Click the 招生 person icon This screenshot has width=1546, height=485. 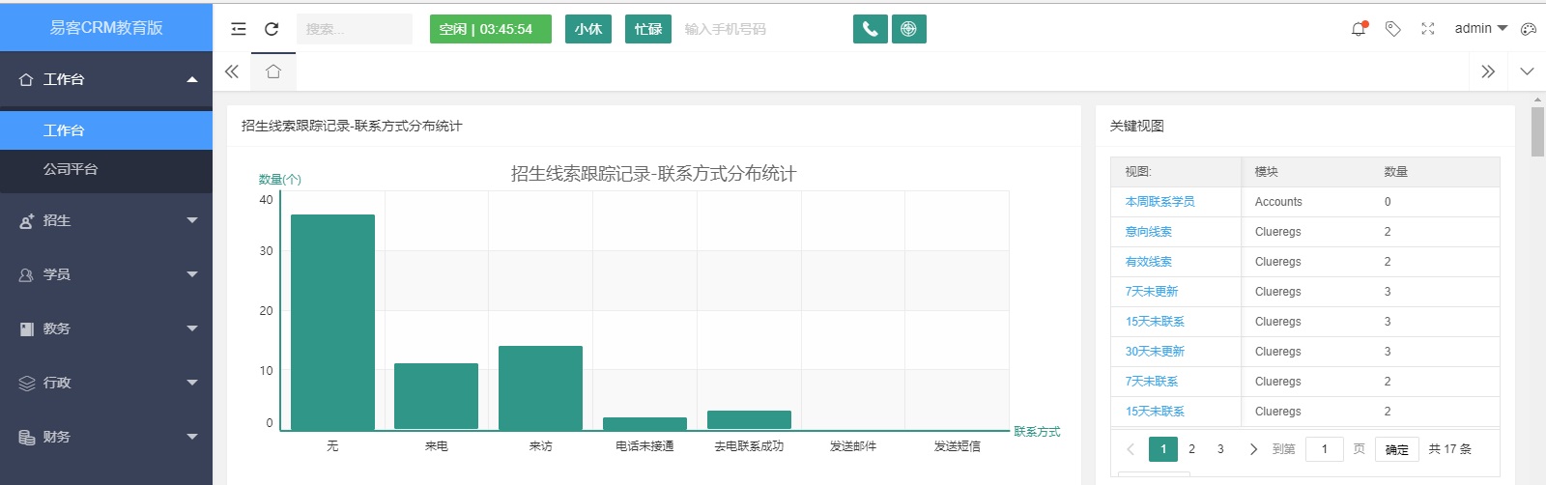pyautogui.click(x=27, y=221)
